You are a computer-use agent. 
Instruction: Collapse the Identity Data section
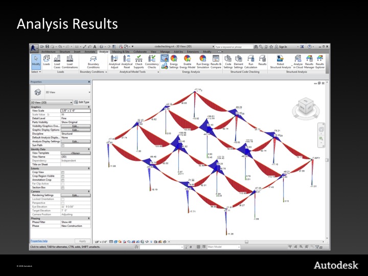coord(89,150)
